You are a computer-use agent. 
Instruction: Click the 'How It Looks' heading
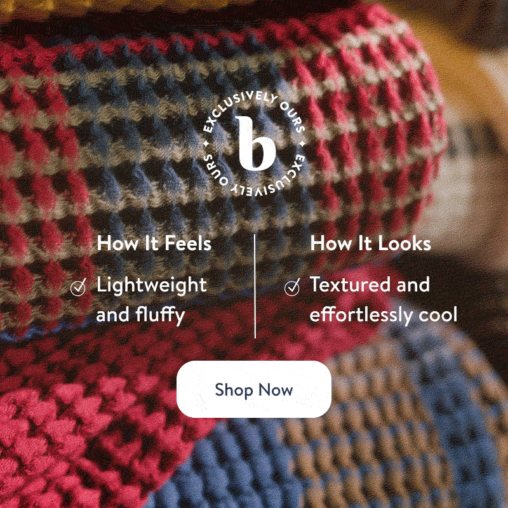pyautogui.click(x=370, y=243)
